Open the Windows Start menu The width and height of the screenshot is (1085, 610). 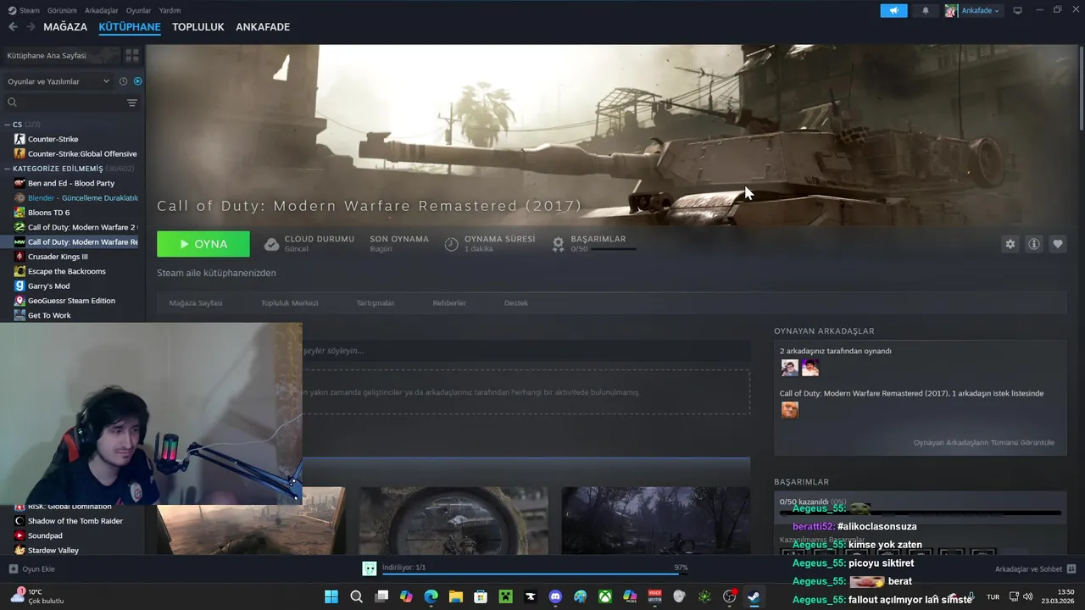(331, 596)
